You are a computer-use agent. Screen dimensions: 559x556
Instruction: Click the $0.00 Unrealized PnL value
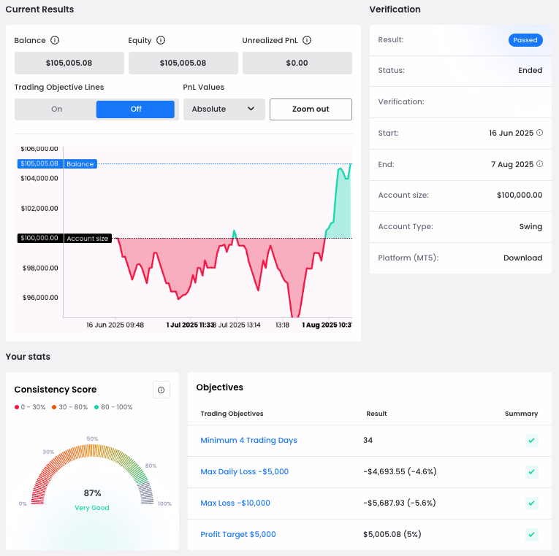(x=297, y=63)
